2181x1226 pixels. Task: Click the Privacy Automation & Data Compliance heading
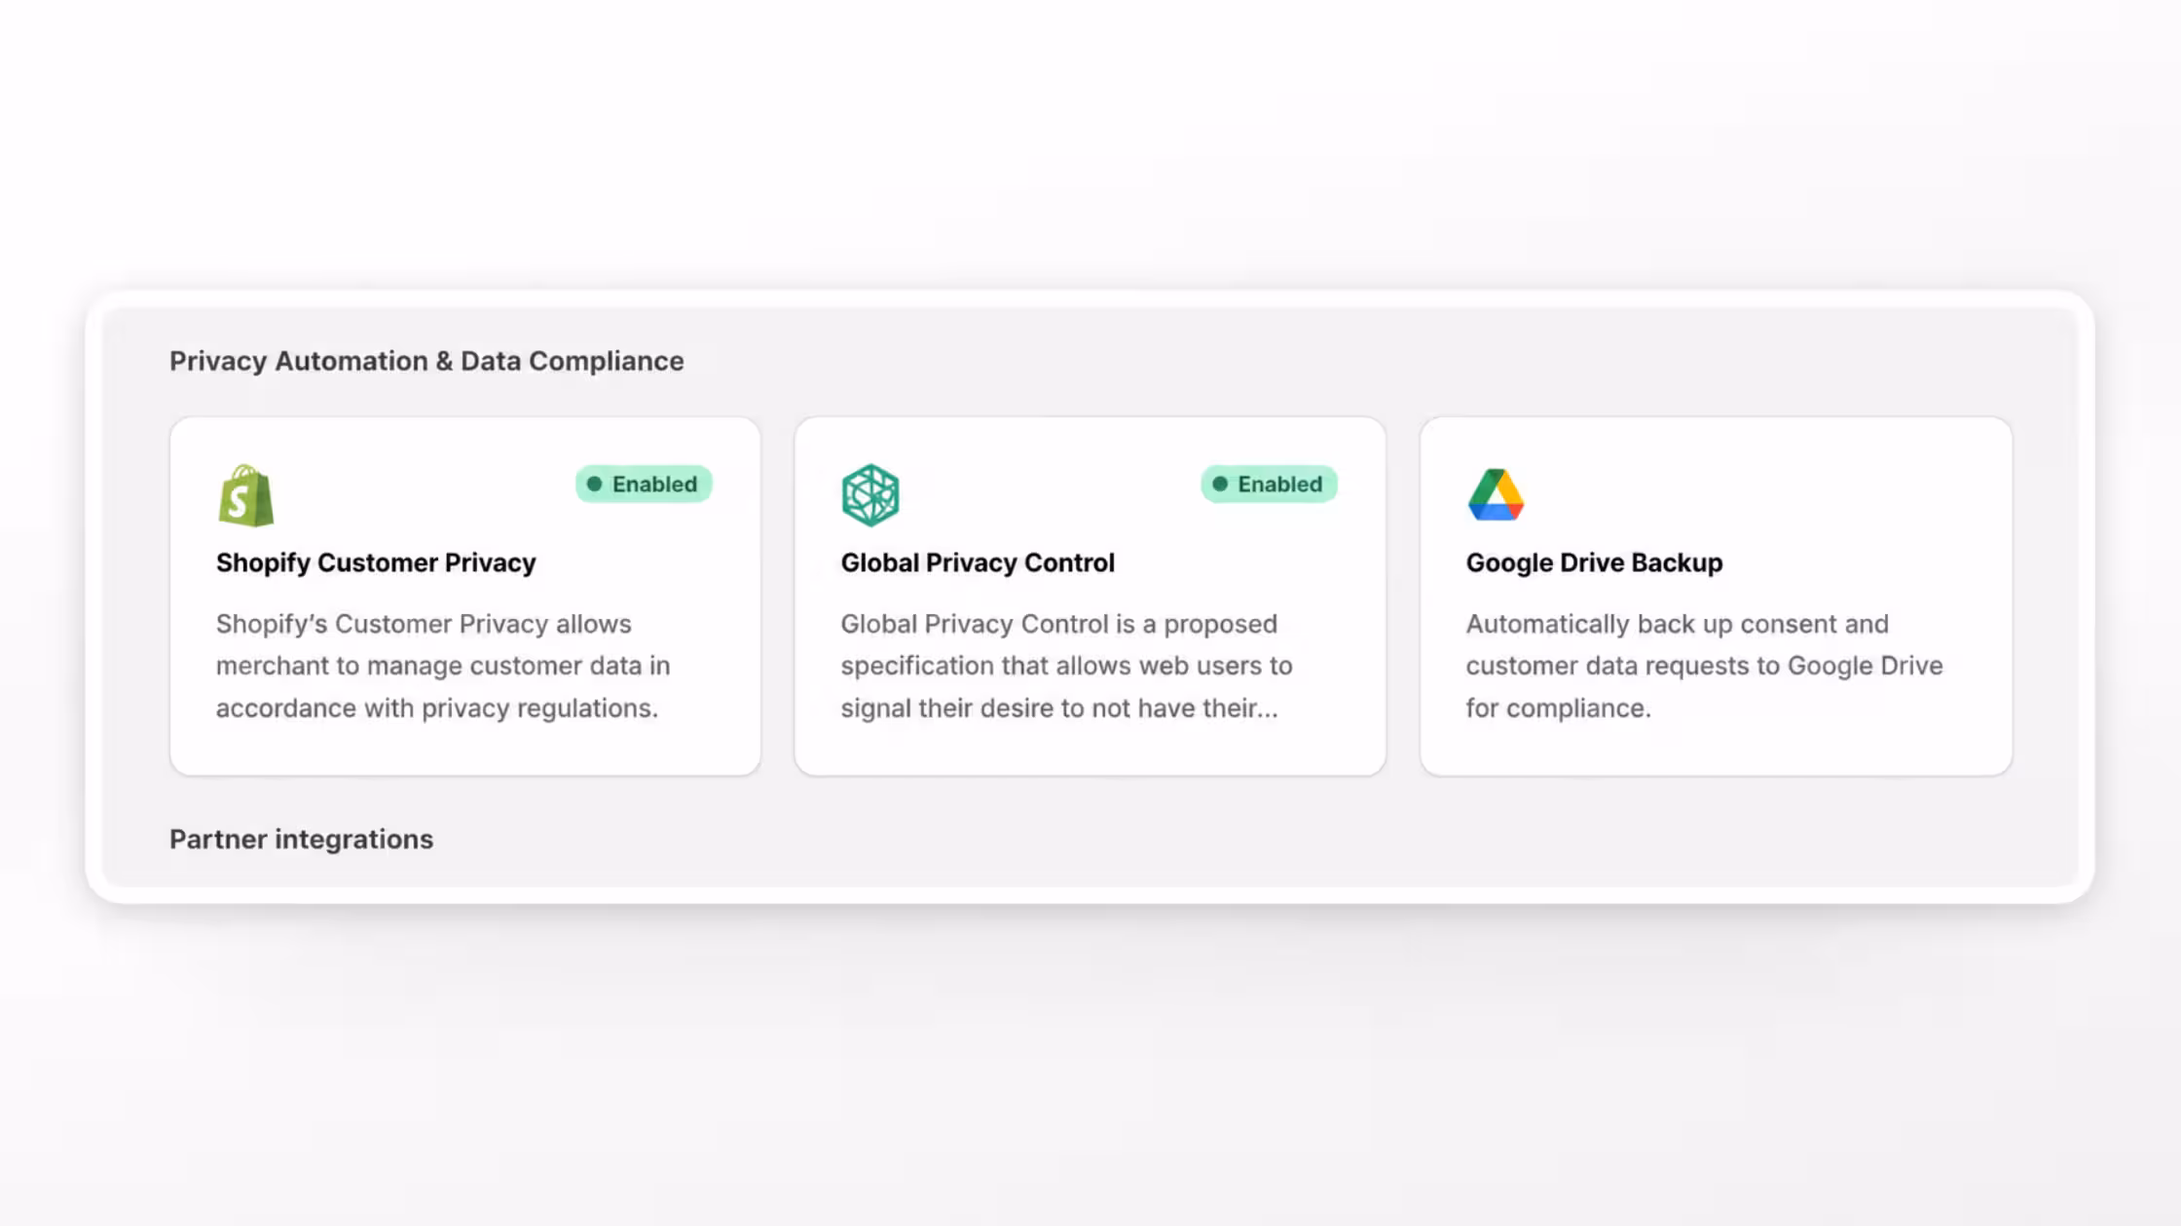(426, 361)
